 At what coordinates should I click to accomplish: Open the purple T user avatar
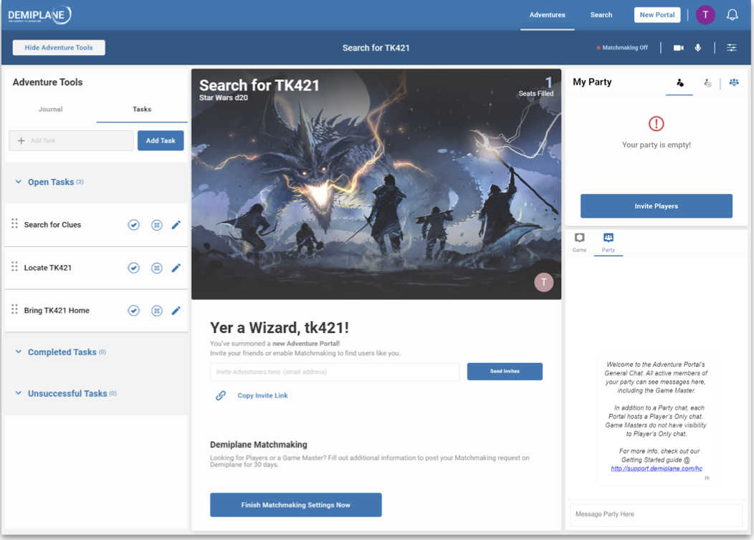tap(705, 15)
